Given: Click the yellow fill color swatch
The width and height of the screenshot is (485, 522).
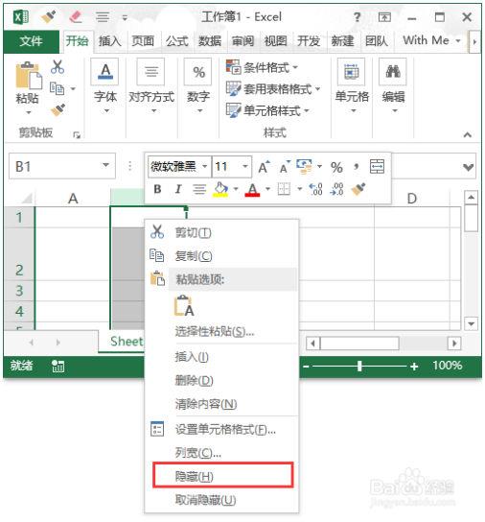Looking at the screenshot, I should (220, 190).
